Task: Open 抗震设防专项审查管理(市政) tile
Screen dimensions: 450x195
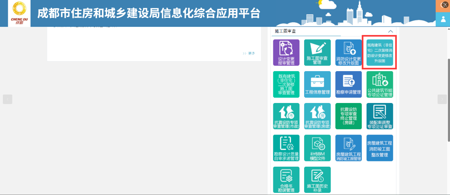Action: click(x=286, y=116)
